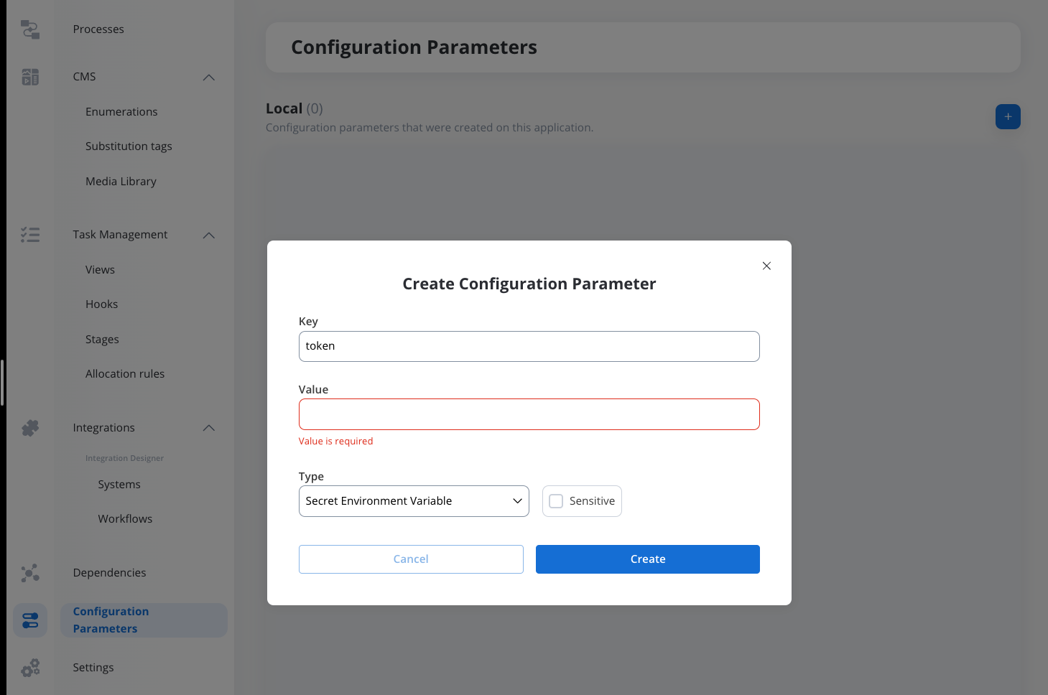Open the Enumerations menu item
1048x695 pixels.
click(x=121, y=112)
